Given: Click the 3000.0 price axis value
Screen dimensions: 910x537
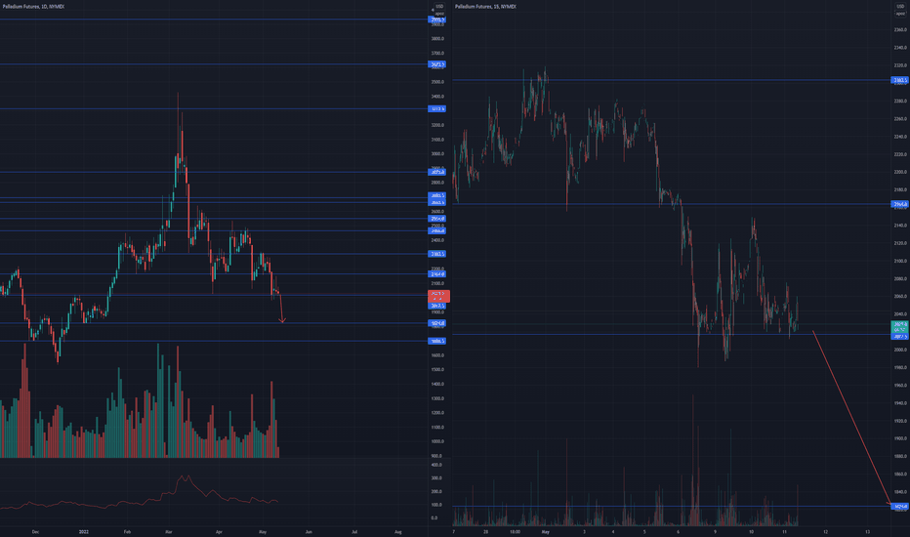Looking at the screenshot, I should coord(437,154).
